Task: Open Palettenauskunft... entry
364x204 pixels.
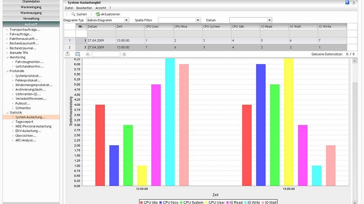Action: pyautogui.click(x=24, y=38)
